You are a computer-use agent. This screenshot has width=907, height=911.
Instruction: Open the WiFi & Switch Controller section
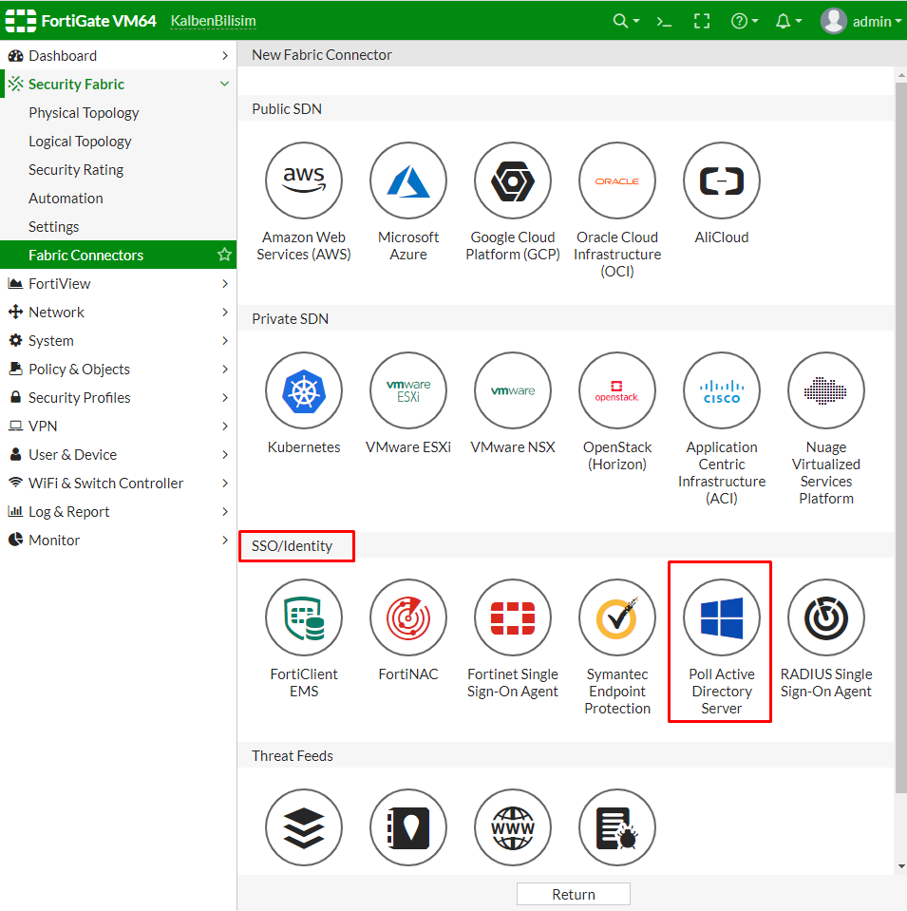(118, 483)
